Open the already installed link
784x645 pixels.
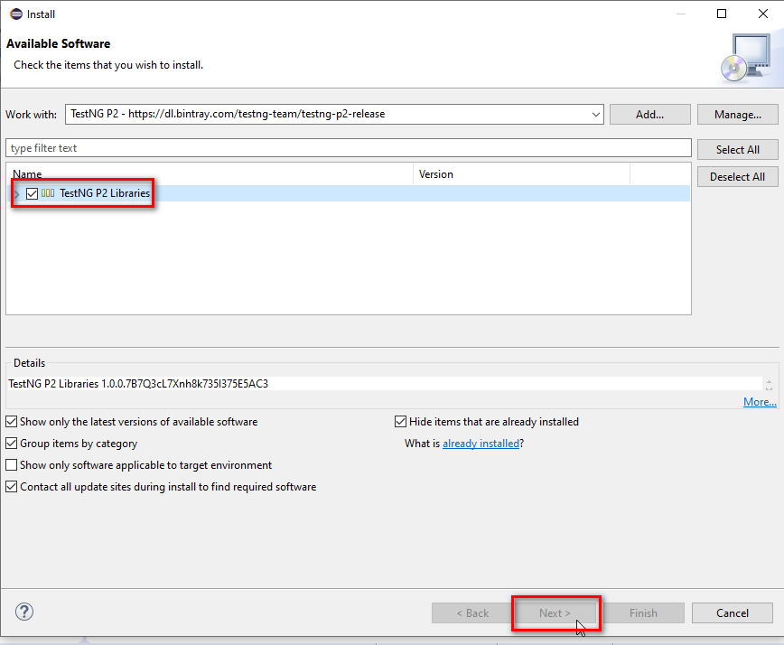[481, 444]
